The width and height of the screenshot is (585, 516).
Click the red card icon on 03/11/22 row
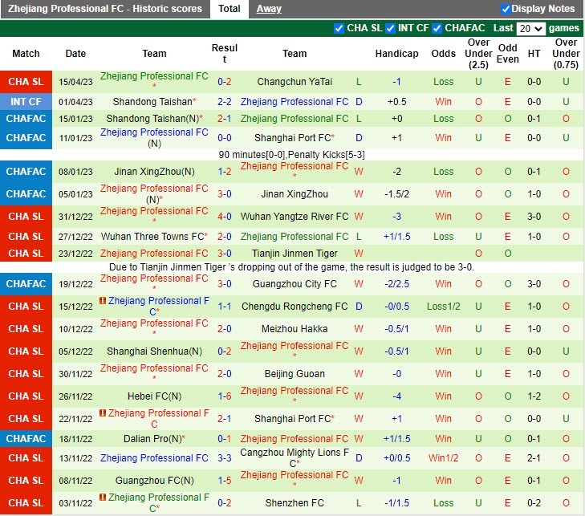(103, 497)
